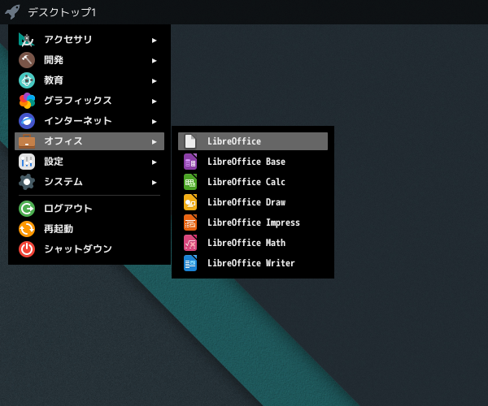Open the アクセサリ menu entry

pyautogui.click(x=89, y=40)
